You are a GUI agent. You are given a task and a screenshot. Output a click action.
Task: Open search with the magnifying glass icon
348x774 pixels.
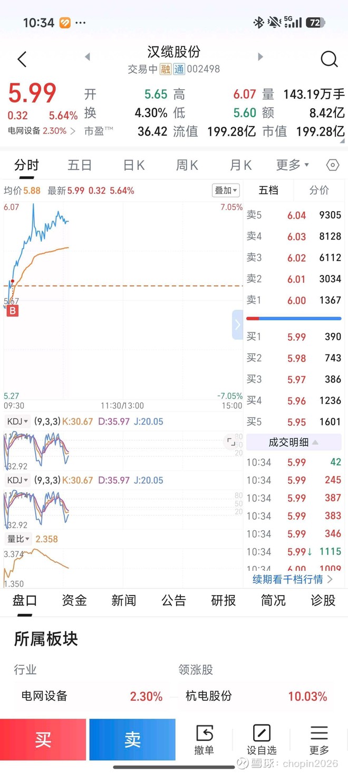point(329,59)
